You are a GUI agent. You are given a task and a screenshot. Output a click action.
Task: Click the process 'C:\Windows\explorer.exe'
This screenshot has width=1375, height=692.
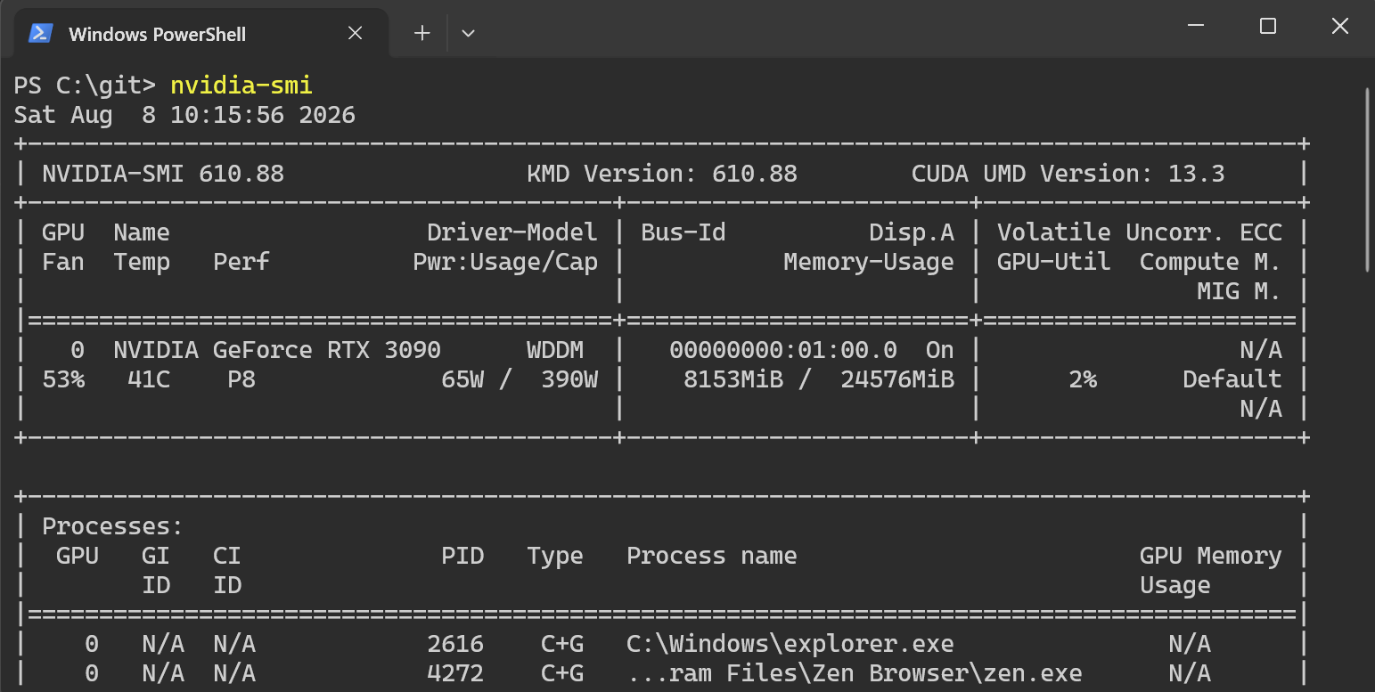(x=790, y=644)
